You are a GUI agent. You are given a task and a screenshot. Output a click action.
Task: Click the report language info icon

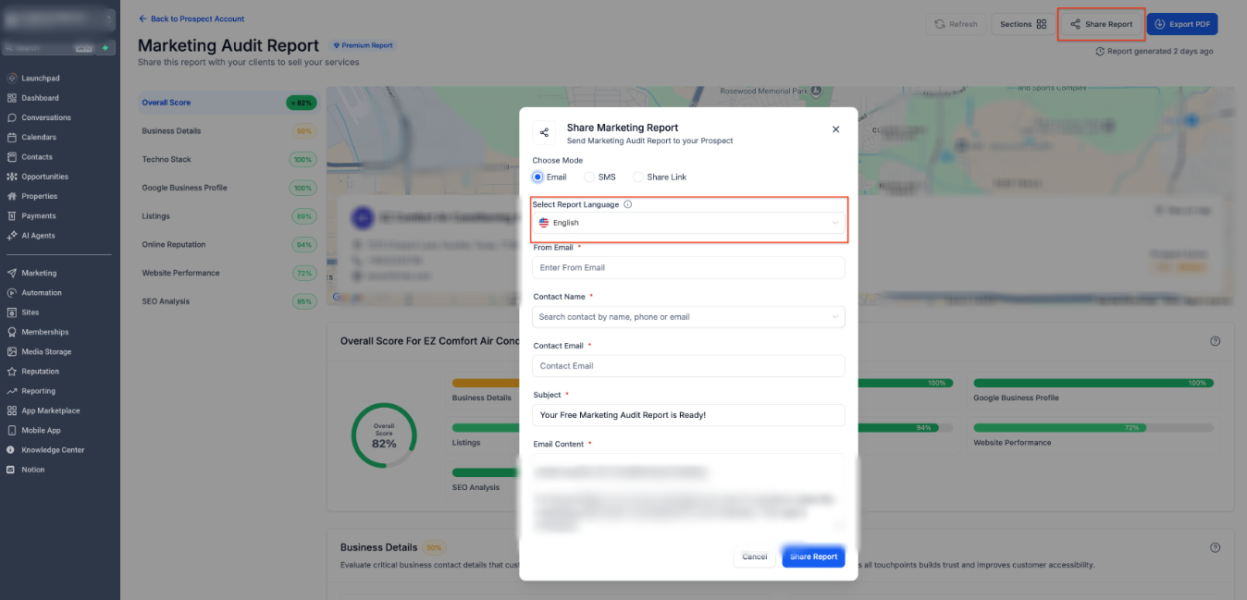pyautogui.click(x=628, y=204)
